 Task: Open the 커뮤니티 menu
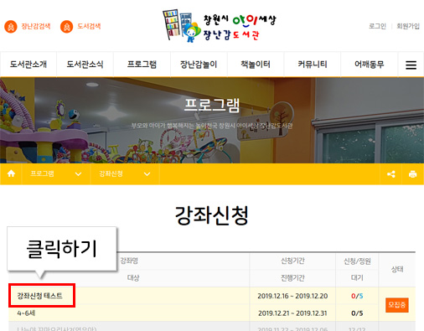tap(312, 65)
